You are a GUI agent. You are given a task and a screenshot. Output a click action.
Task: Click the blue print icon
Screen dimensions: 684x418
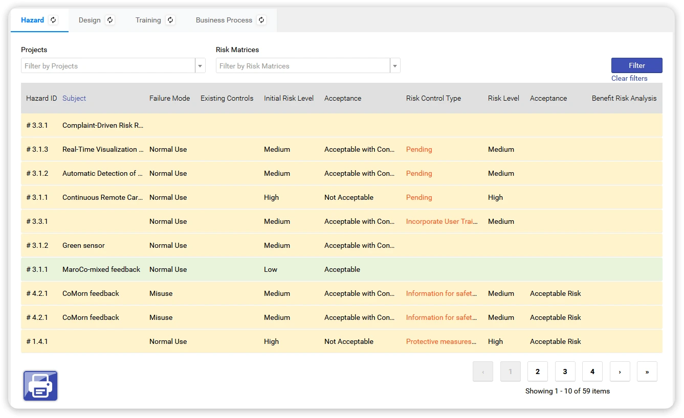point(40,386)
